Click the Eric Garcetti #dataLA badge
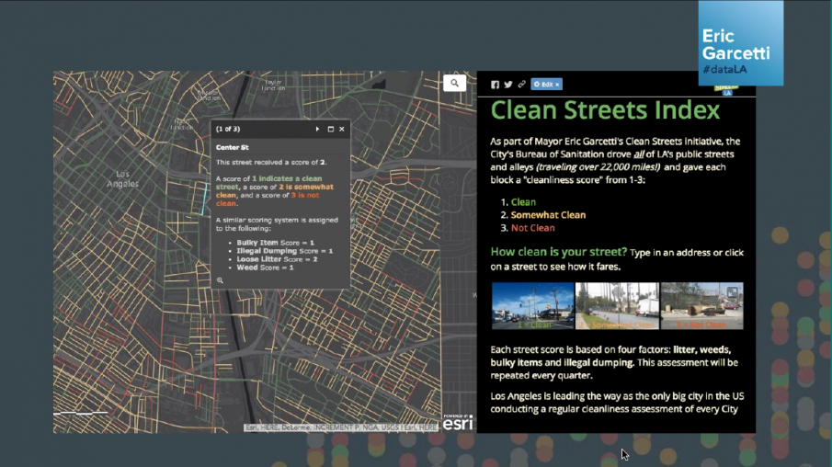832x467 pixels. click(x=741, y=43)
